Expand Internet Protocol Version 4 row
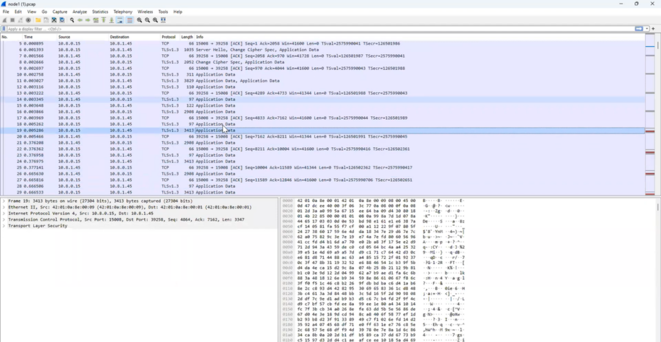Viewport: 661px width, 342px height. pyautogui.click(x=4, y=214)
